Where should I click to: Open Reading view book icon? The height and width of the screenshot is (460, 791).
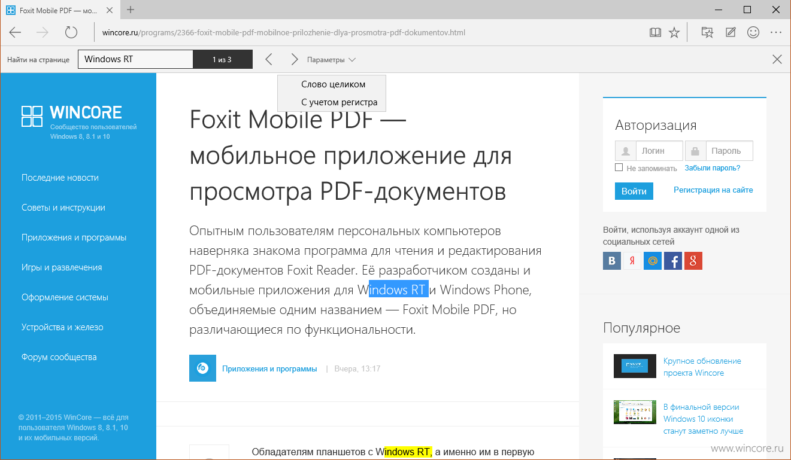click(x=655, y=32)
